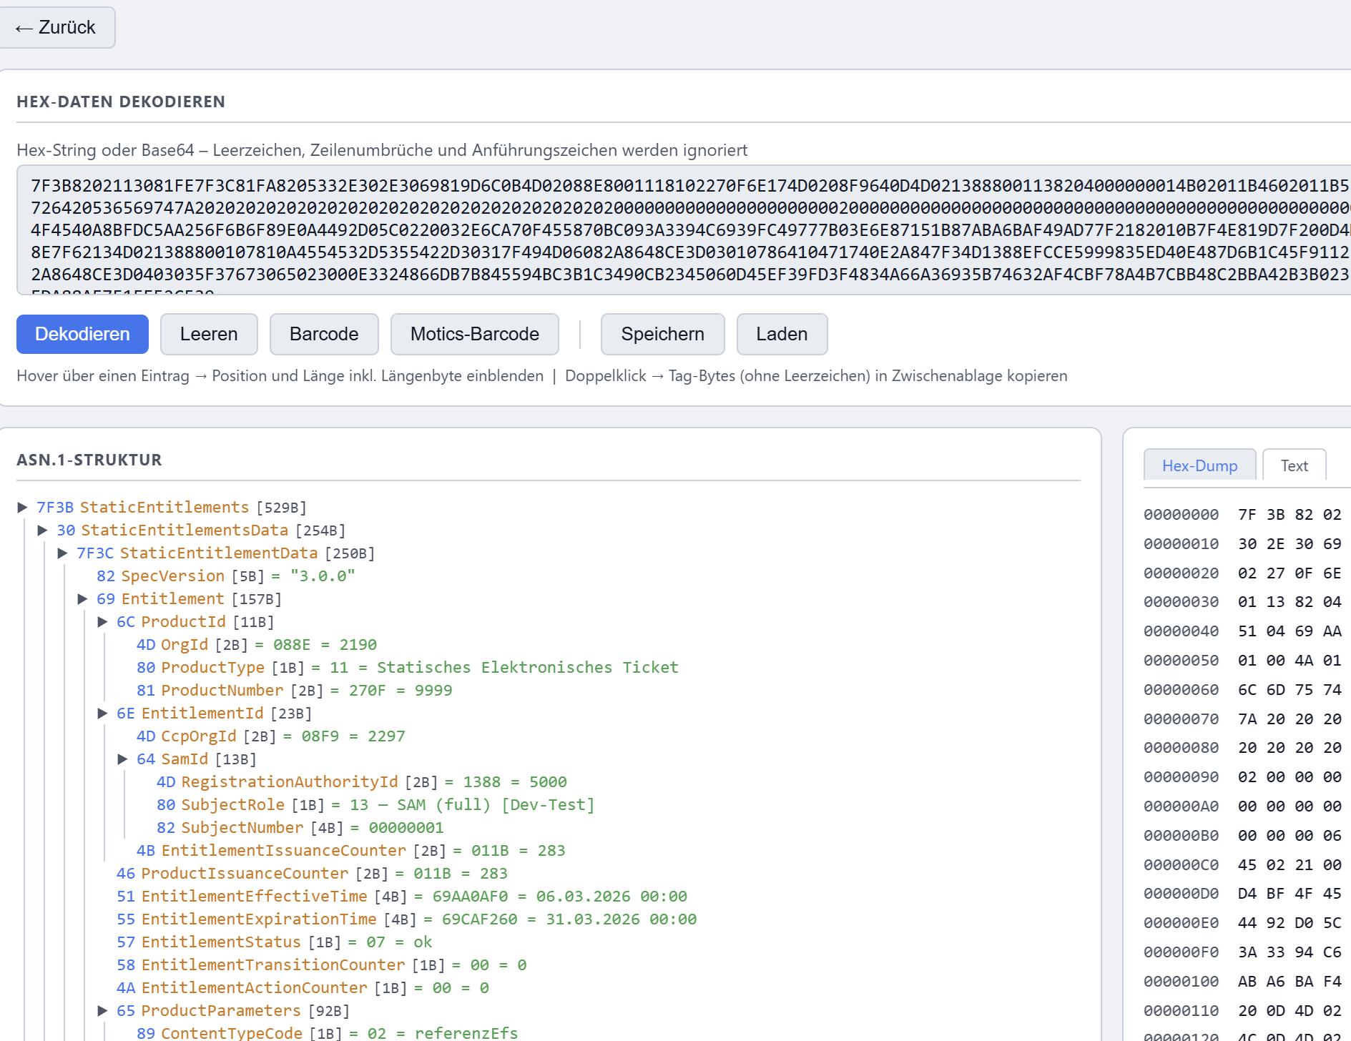1351x1041 pixels.
Task: Select the 80 ProductType entry
Action: tap(408, 667)
